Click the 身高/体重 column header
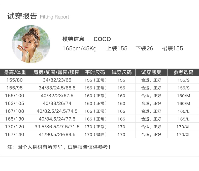 [x=15, y=72]
